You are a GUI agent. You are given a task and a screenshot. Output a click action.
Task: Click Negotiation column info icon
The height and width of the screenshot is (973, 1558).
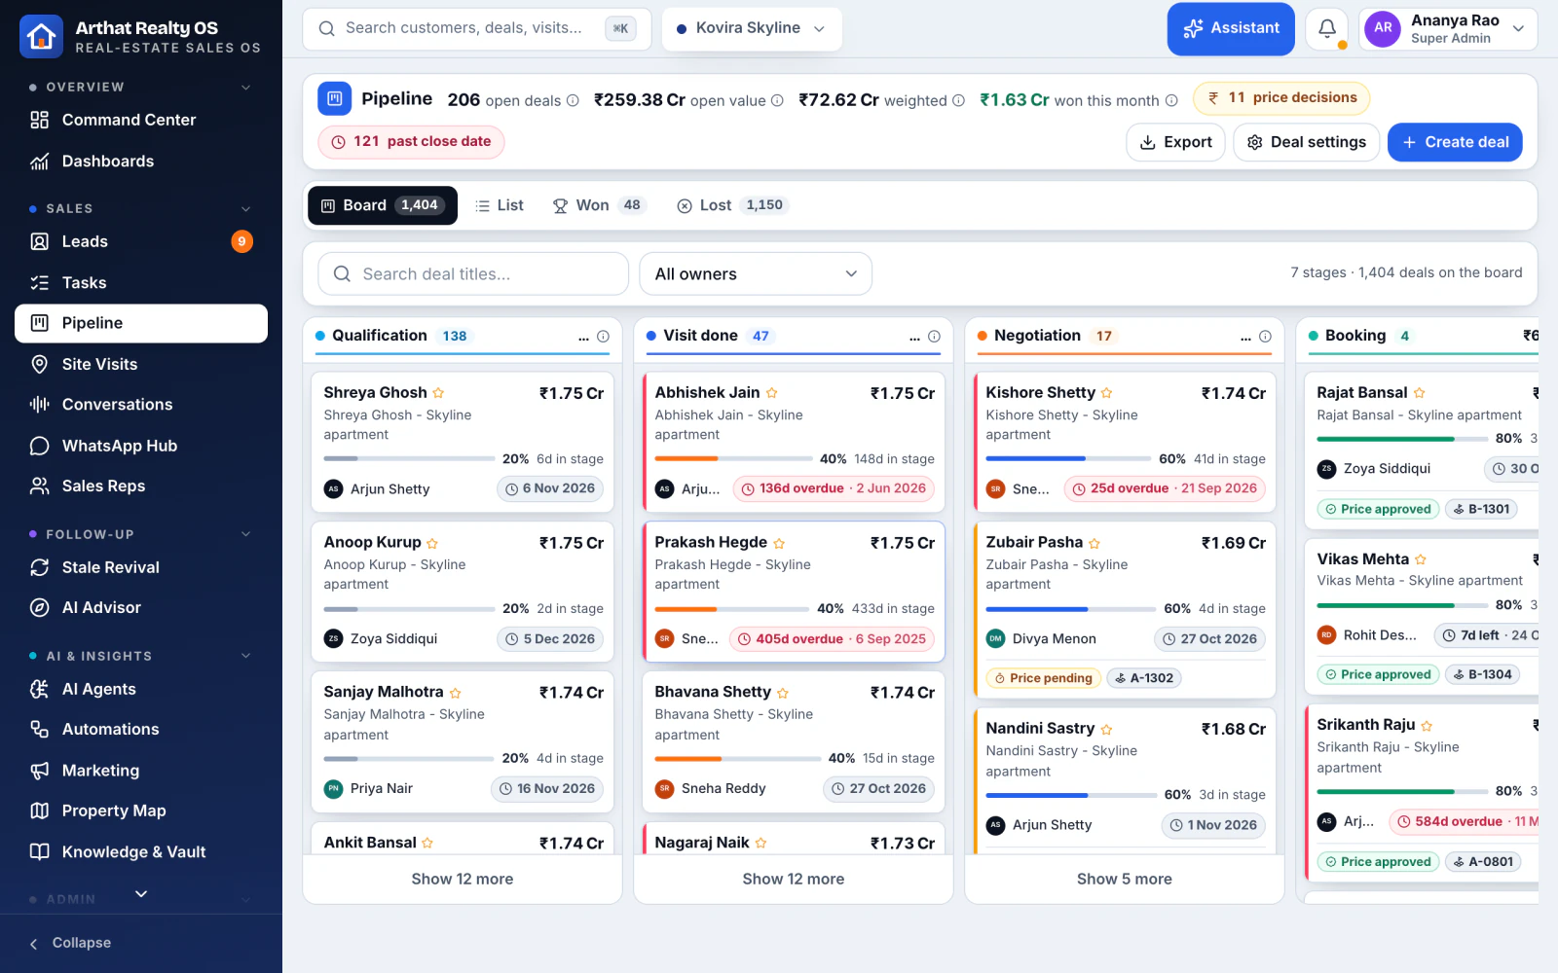click(1265, 337)
